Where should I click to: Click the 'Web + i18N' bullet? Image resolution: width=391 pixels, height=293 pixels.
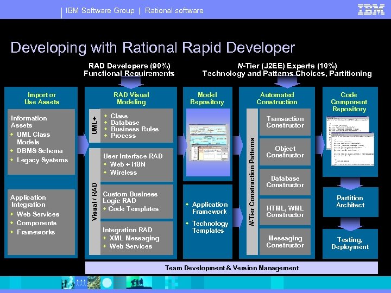[x=128, y=164]
